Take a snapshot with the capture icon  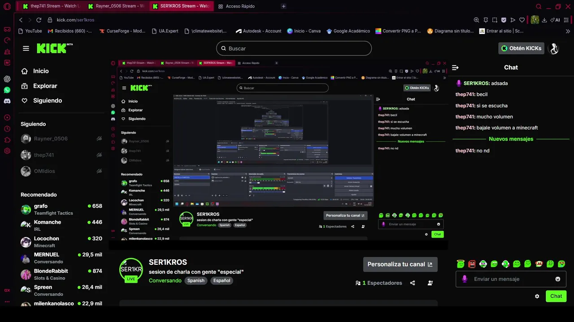click(x=495, y=20)
